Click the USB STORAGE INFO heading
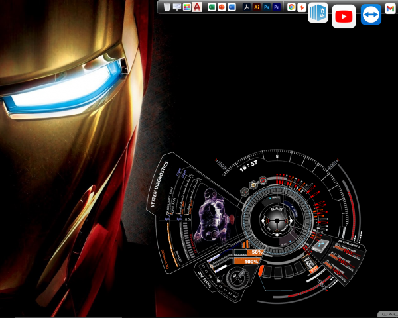This screenshot has height=318, width=398. click(348, 243)
